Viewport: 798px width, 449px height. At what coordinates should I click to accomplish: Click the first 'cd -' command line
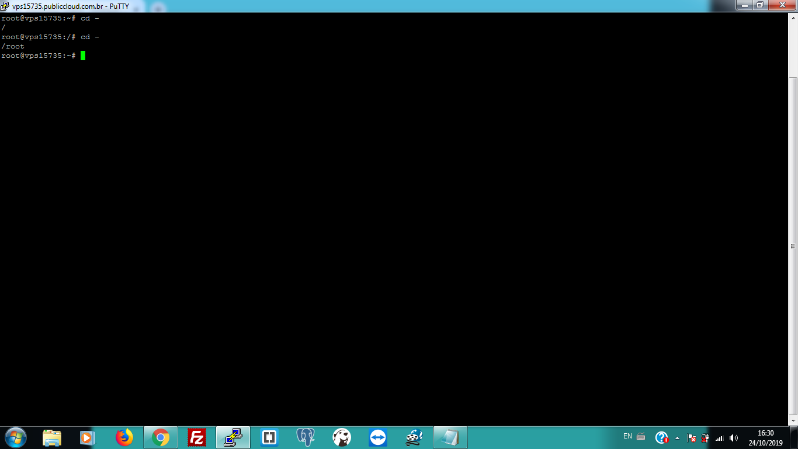(50, 18)
